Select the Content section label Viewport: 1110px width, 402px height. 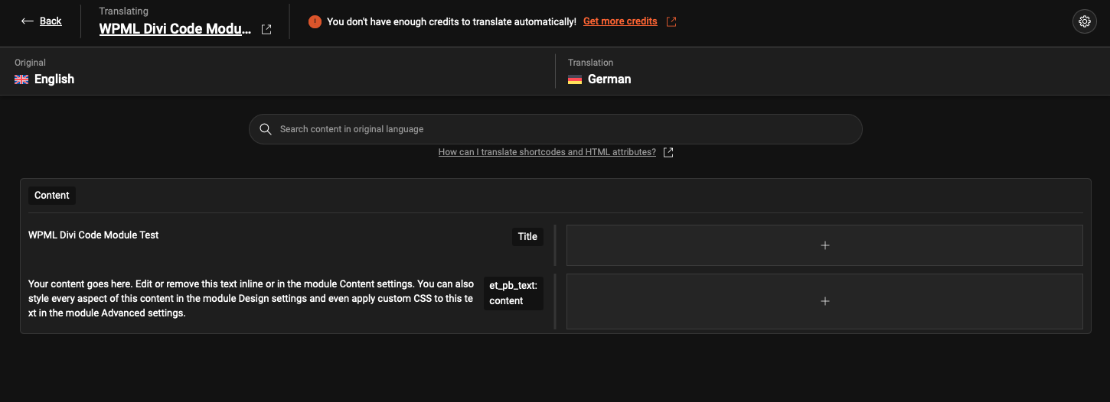click(52, 196)
